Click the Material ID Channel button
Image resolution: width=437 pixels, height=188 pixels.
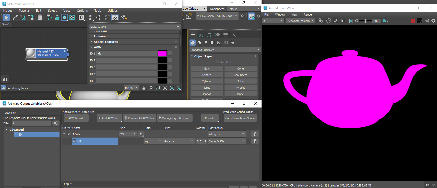[x=81, y=17]
